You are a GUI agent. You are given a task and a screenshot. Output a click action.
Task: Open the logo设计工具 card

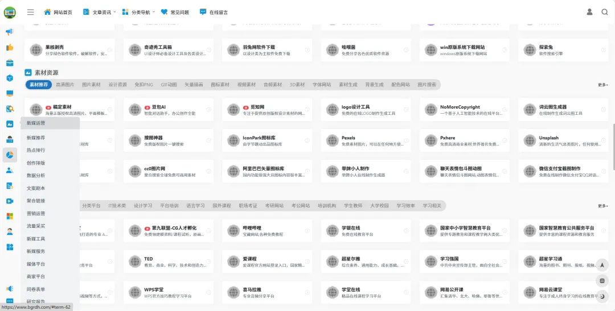coord(366,110)
